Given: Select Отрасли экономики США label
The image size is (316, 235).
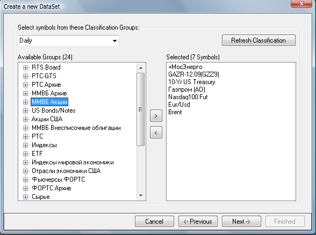Looking at the screenshot, I should click(x=66, y=171).
